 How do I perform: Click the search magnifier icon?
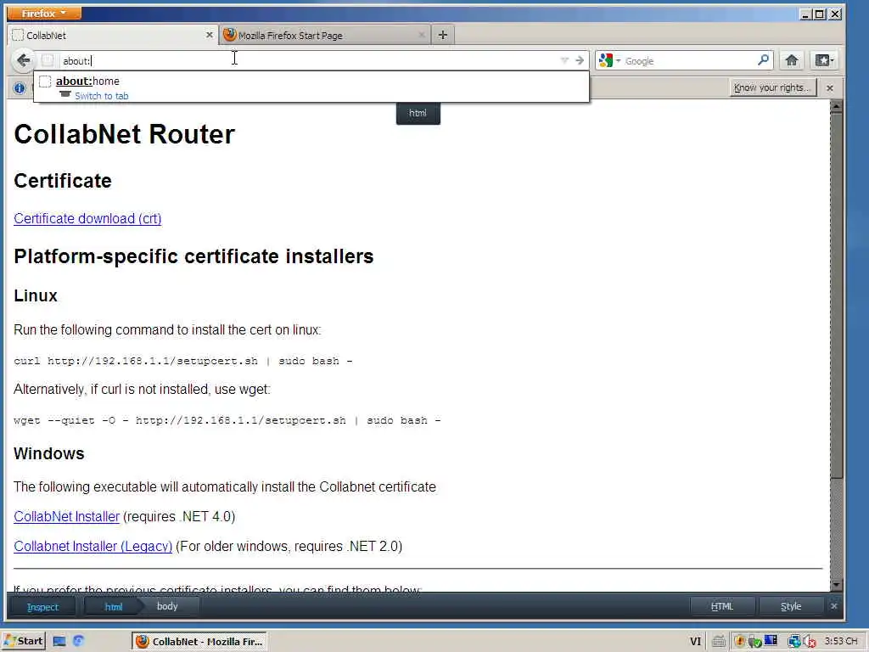click(763, 60)
